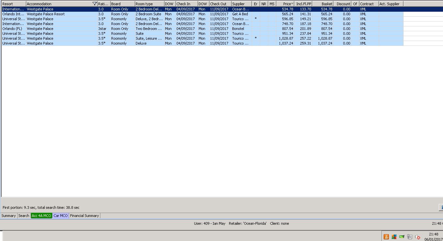Select the 2 Bedroom Suite room type cell
The height and width of the screenshot is (241, 443).
(x=150, y=14)
